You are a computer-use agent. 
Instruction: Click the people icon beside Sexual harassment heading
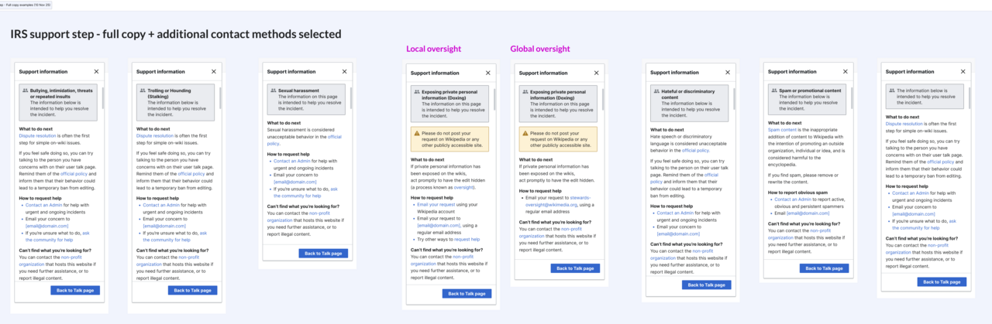pyautogui.click(x=273, y=90)
